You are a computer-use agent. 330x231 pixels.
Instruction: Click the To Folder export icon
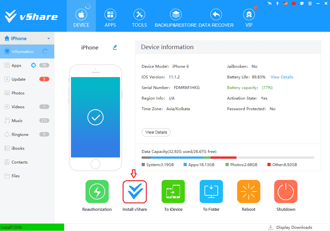click(x=211, y=191)
